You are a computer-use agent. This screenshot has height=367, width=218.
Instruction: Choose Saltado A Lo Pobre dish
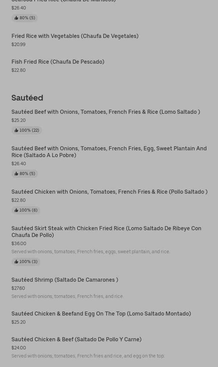click(x=109, y=152)
